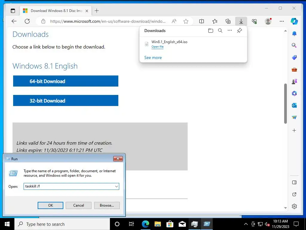Open Task View on the taskbar
Image resolution: width=306 pixels, height=230 pixels.
point(131,224)
